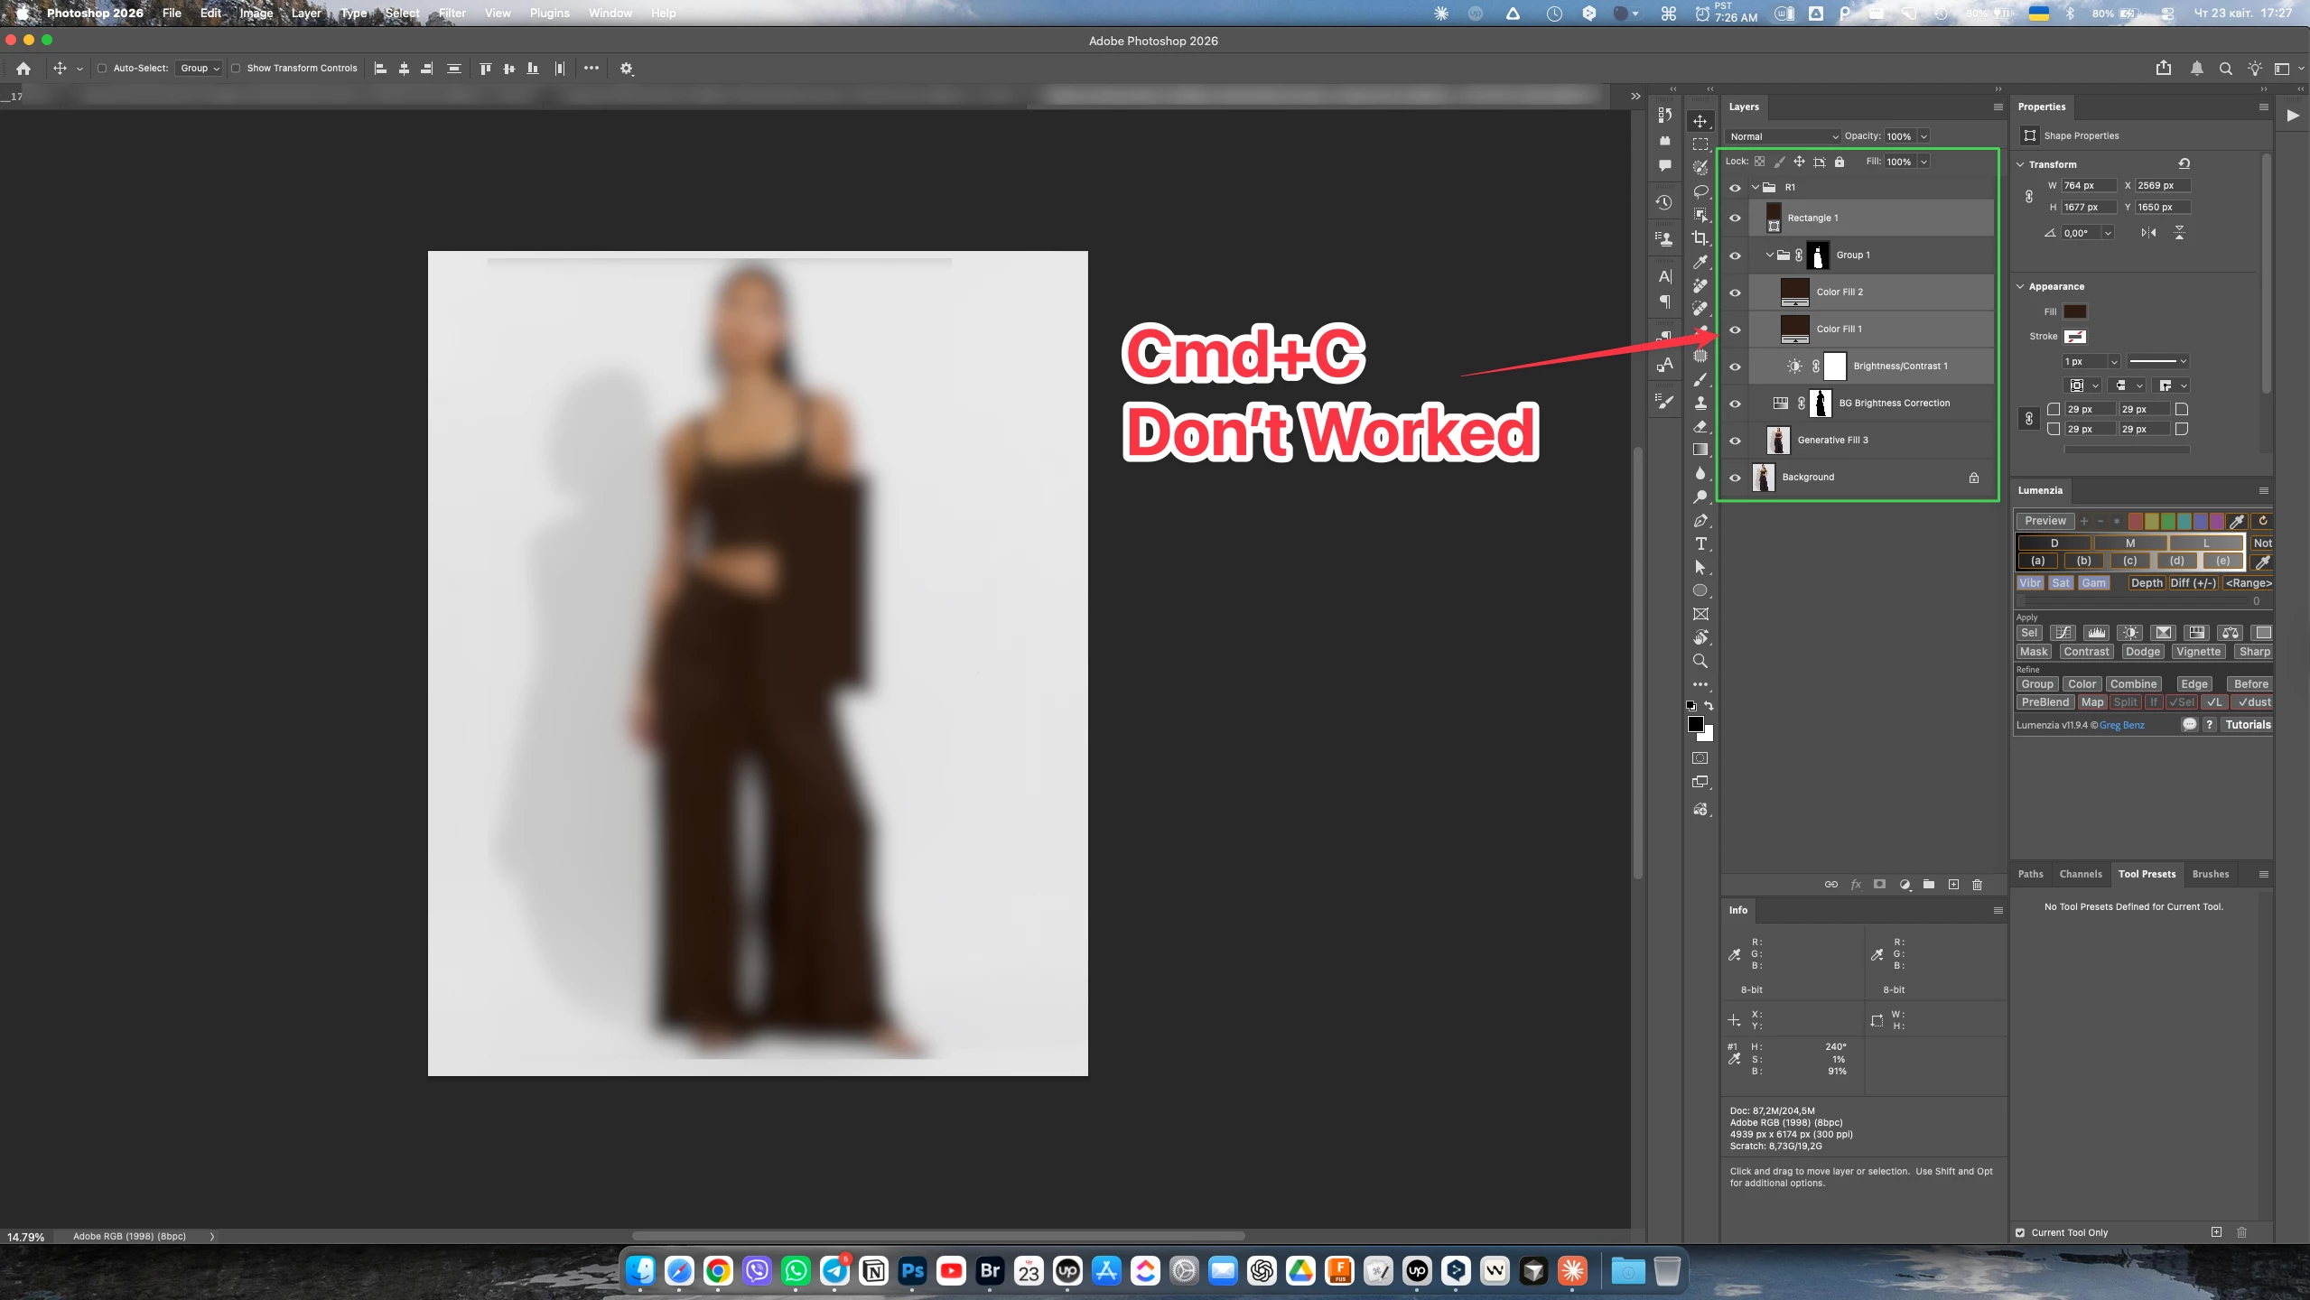
Task: Toggle the Auto-Select checkbox
Action: (x=102, y=69)
